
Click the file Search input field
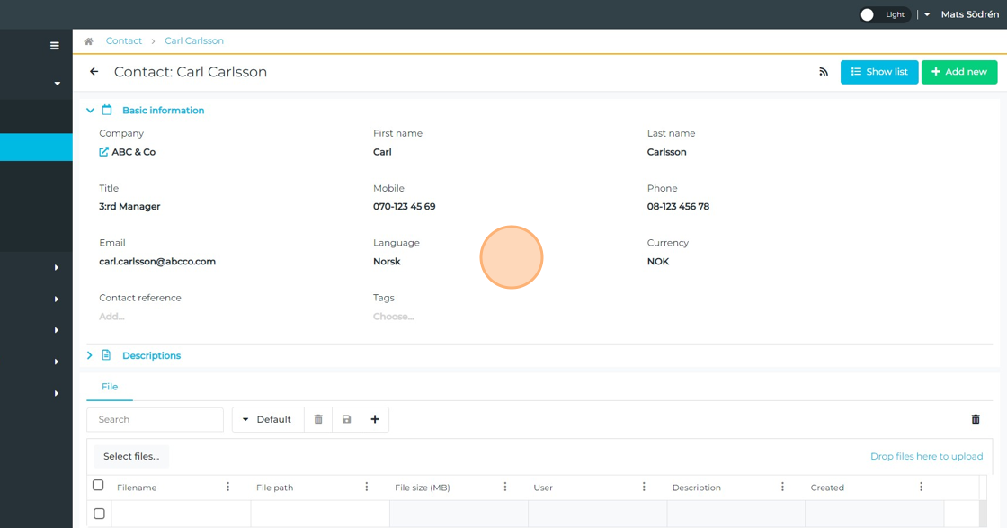pyautogui.click(x=155, y=419)
